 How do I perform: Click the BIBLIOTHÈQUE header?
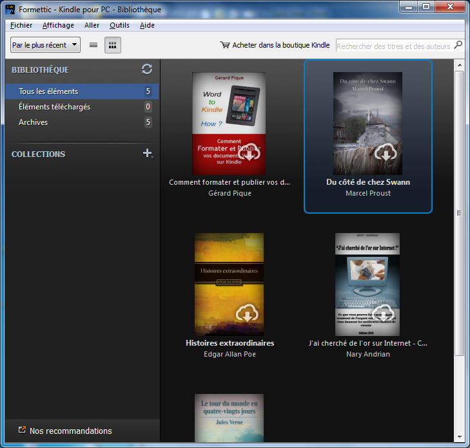click(40, 70)
